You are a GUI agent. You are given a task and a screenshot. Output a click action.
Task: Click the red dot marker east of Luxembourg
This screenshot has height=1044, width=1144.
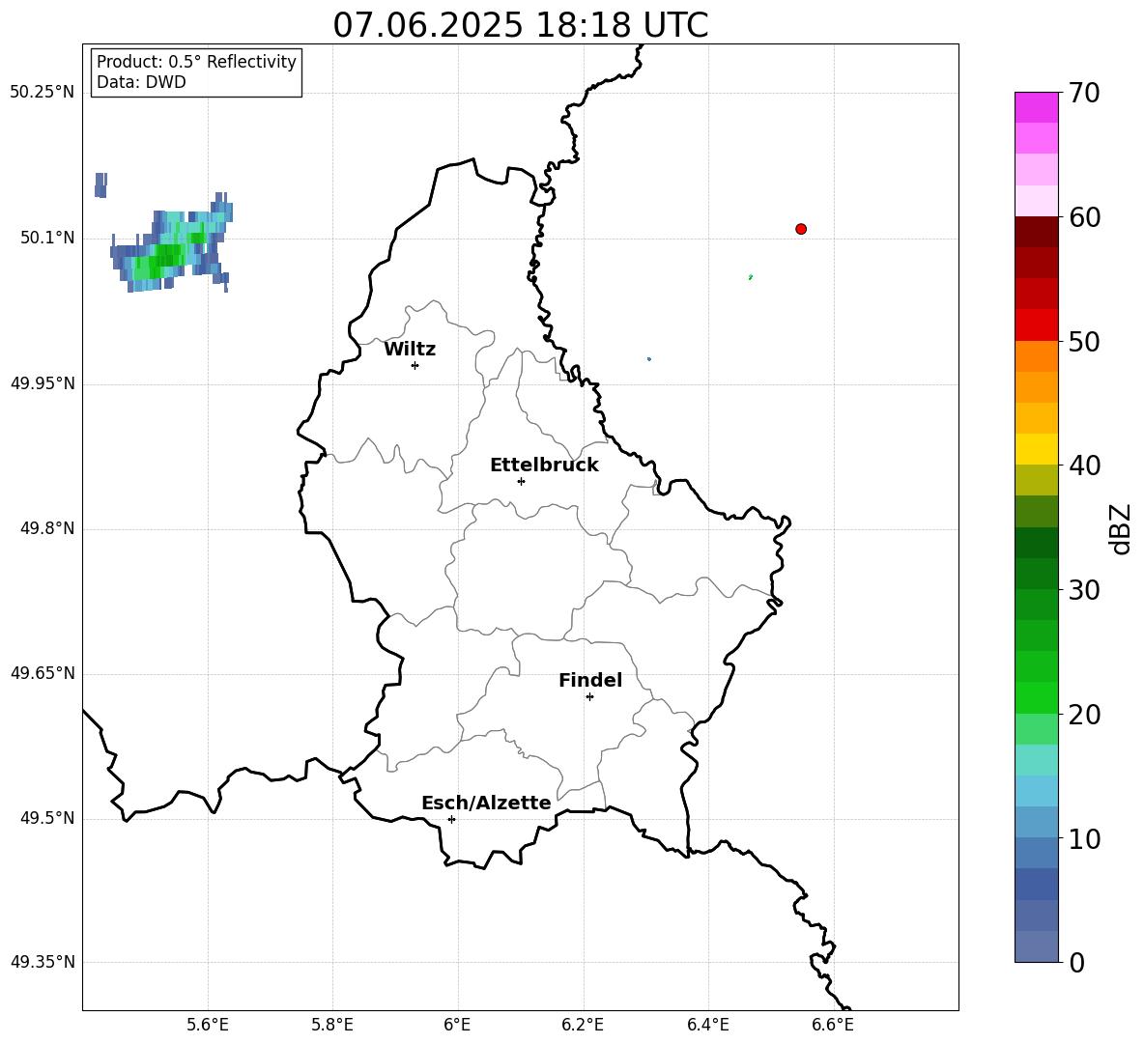(801, 229)
